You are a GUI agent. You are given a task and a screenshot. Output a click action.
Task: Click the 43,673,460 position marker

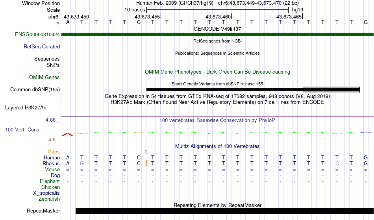point(218,17)
